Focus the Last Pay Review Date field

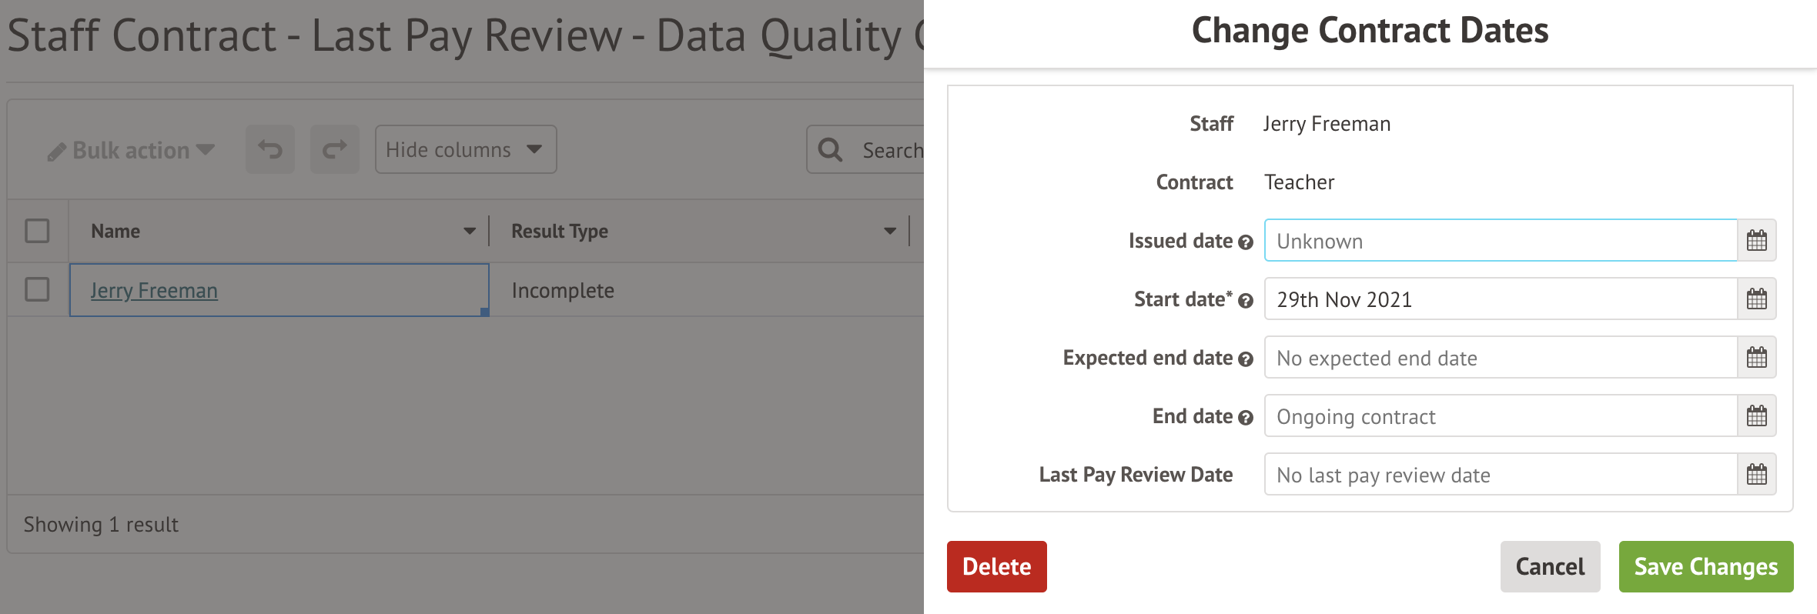[x=1500, y=475]
